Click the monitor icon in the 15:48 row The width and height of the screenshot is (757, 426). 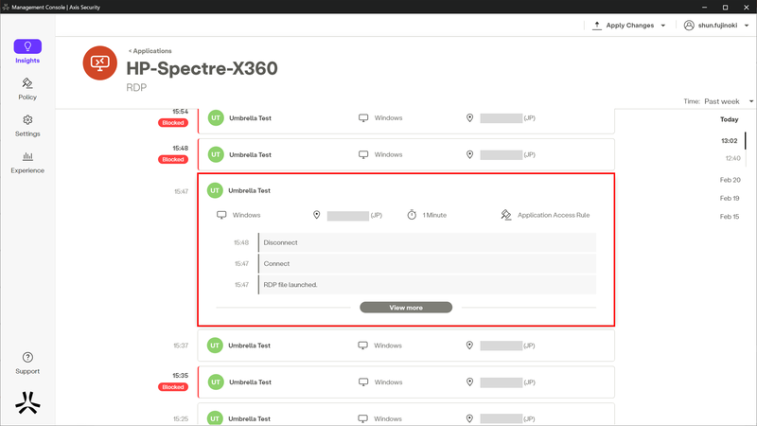point(363,154)
